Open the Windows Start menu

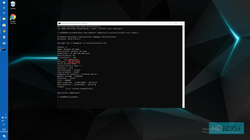point(4,3)
